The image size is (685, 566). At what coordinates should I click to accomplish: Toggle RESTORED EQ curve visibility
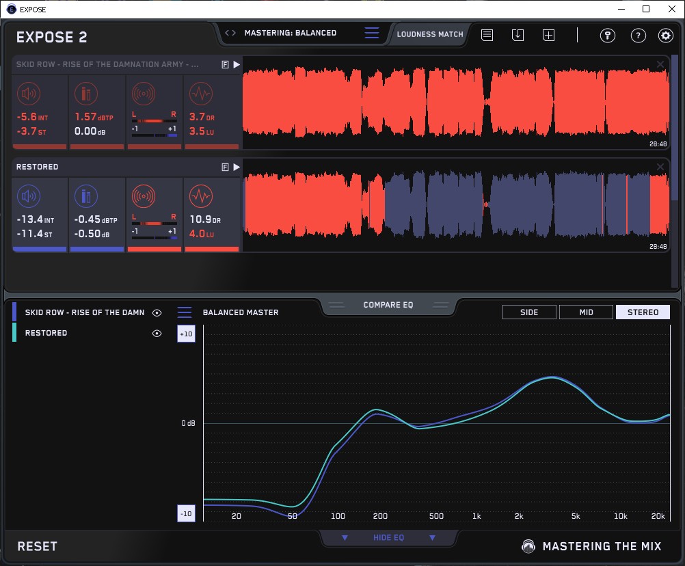(x=157, y=333)
